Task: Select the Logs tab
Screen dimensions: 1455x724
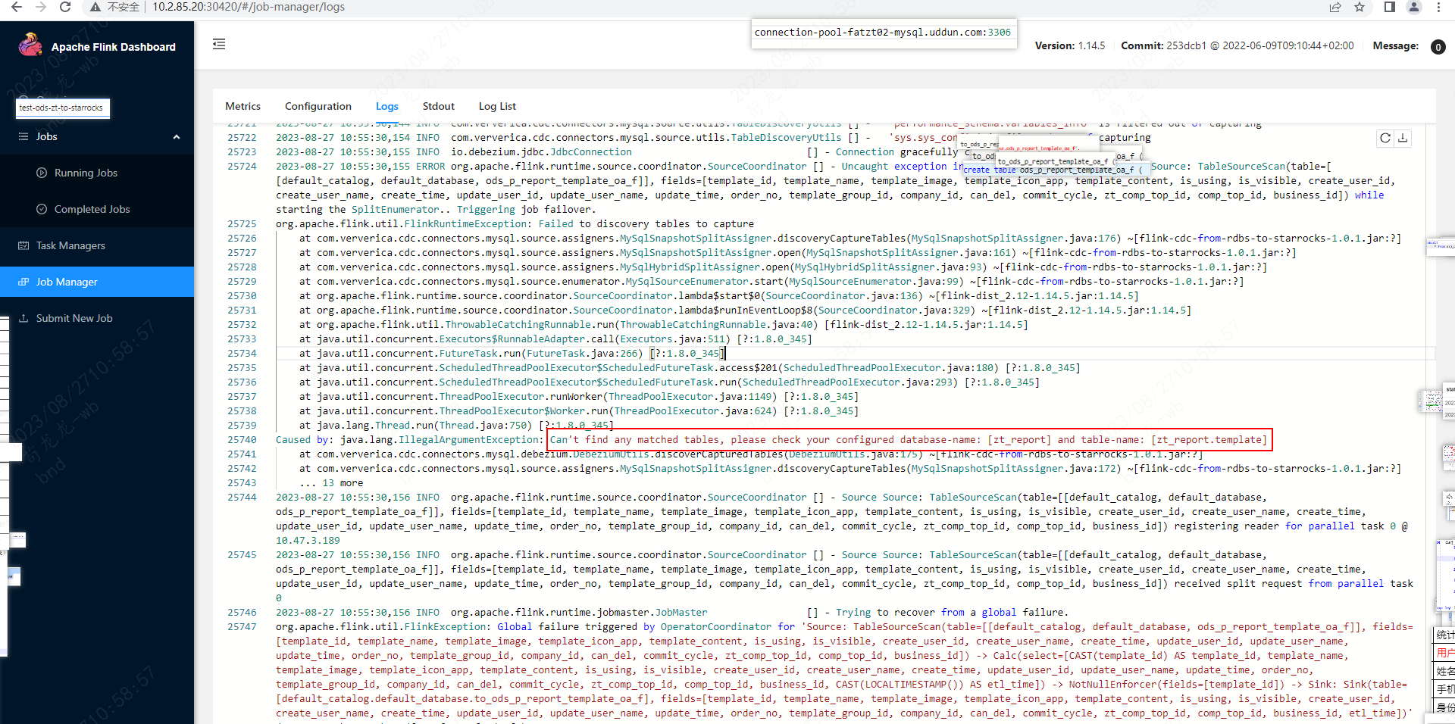Action: 387,106
